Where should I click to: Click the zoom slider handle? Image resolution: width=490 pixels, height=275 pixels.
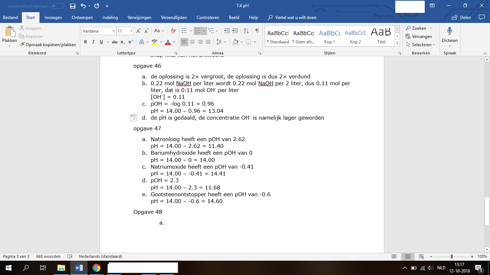tap(452, 256)
